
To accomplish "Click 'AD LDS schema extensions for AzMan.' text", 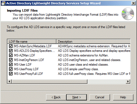I will pos(83,55).
